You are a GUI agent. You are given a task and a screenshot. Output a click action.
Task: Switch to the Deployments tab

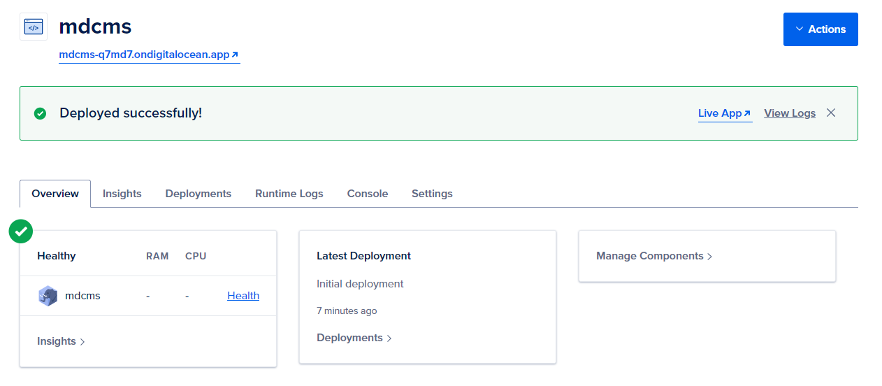coord(198,194)
